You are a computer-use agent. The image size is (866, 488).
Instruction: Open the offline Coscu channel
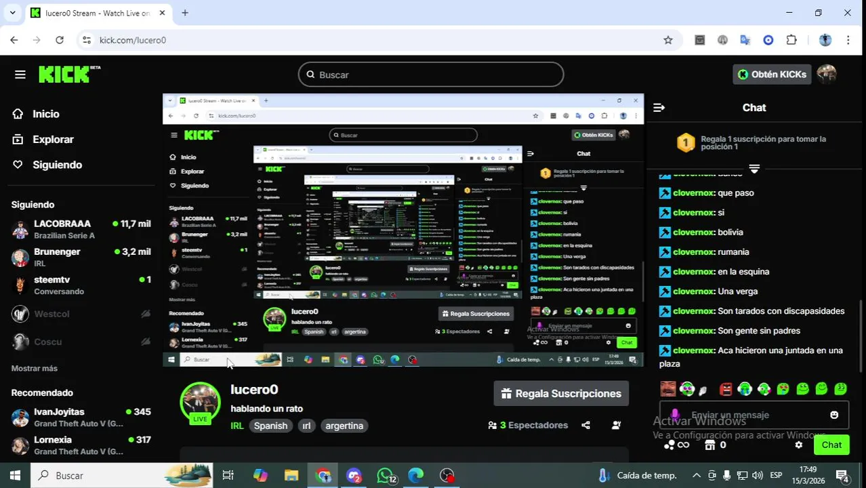pyautogui.click(x=81, y=342)
